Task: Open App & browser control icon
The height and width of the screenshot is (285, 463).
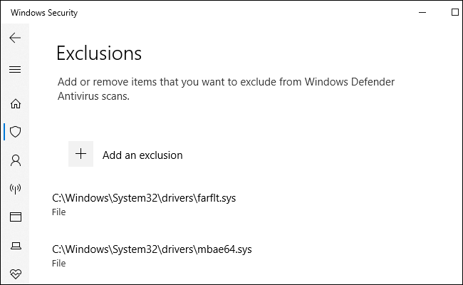Action: (15, 217)
